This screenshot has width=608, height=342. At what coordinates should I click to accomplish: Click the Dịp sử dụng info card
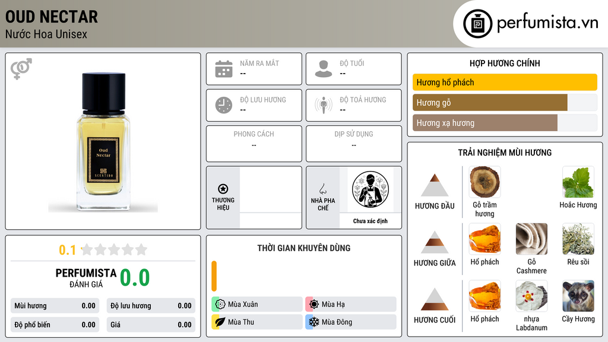point(354,144)
